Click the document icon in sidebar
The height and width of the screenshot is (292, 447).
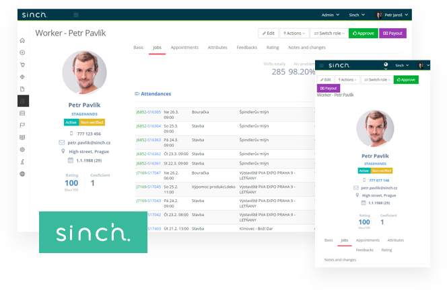click(22, 89)
